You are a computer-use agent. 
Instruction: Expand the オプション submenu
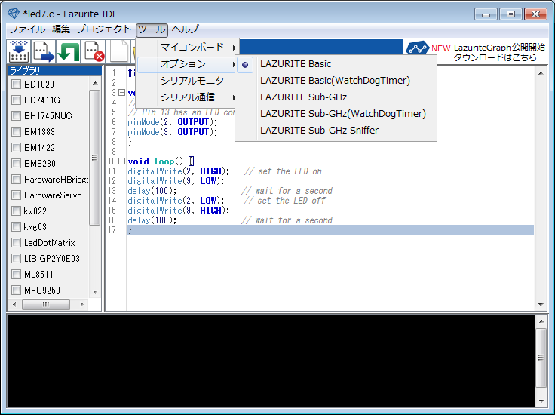coord(187,64)
